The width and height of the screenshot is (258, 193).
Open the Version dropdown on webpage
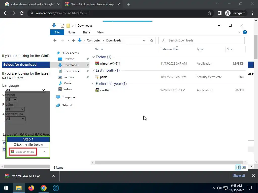[11, 100]
